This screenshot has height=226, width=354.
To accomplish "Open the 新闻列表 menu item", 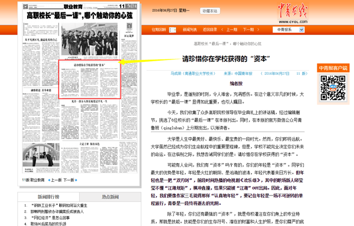I will (x=189, y=29).
